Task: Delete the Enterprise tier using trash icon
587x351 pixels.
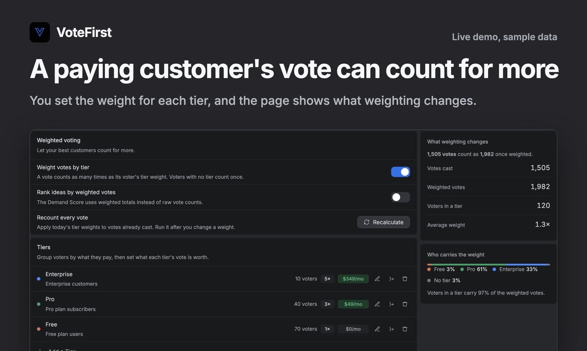Action: click(x=405, y=279)
